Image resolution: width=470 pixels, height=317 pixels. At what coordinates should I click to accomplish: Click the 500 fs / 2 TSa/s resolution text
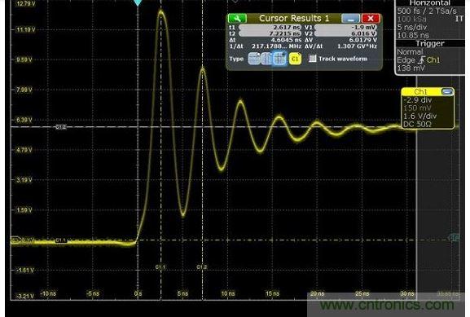coord(427,11)
